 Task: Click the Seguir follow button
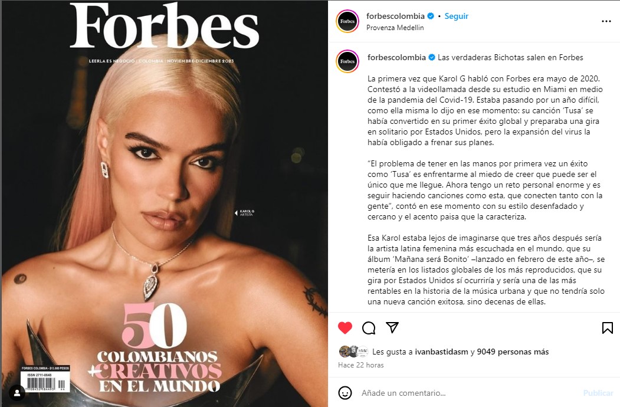[x=457, y=16]
